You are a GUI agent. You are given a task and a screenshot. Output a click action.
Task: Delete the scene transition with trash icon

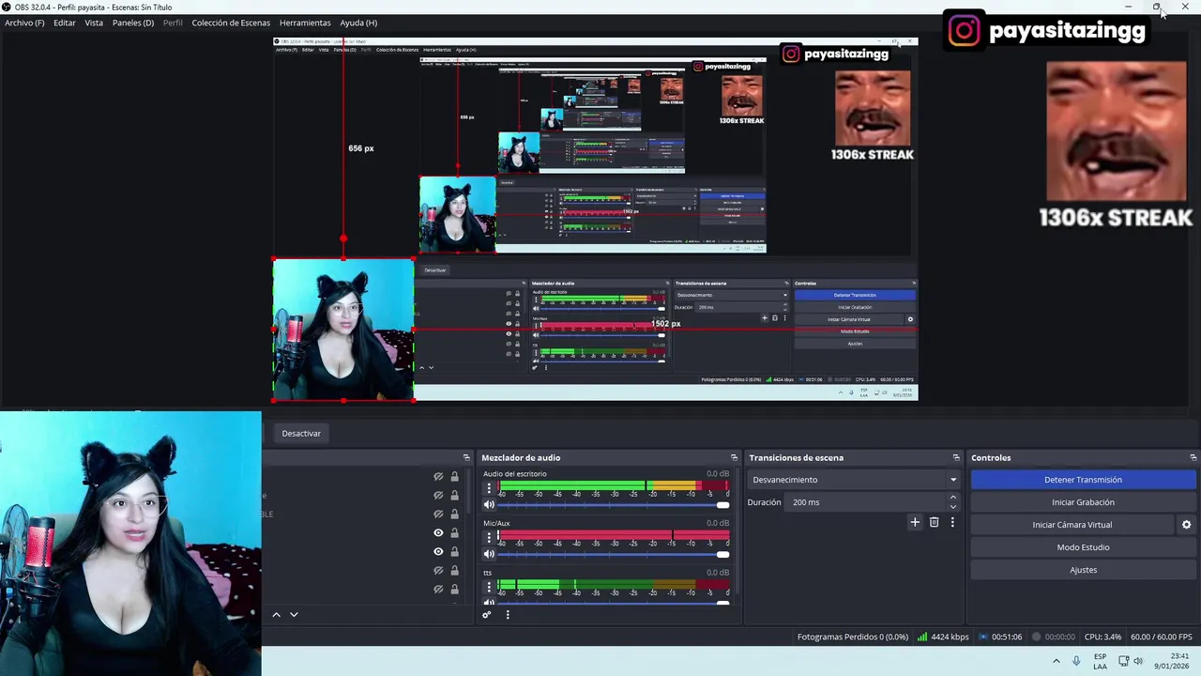[x=934, y=522]
